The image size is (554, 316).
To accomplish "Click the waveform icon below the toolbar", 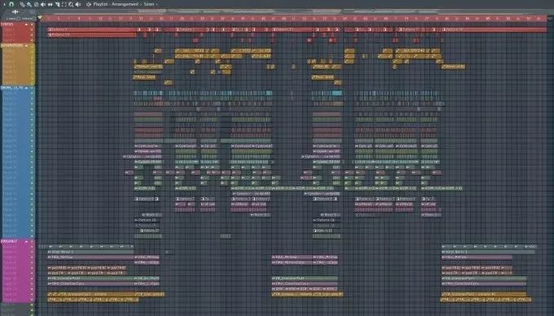I will [15, 12].
